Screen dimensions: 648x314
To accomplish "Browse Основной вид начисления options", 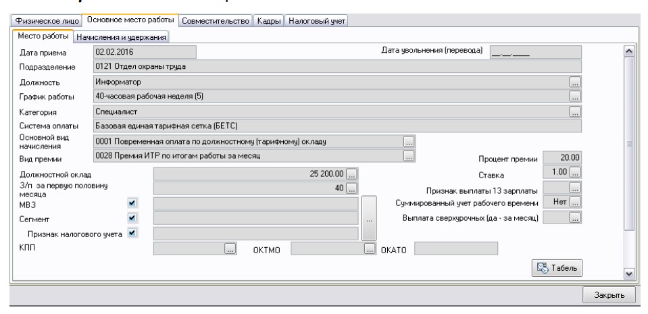I will (409, 142).
